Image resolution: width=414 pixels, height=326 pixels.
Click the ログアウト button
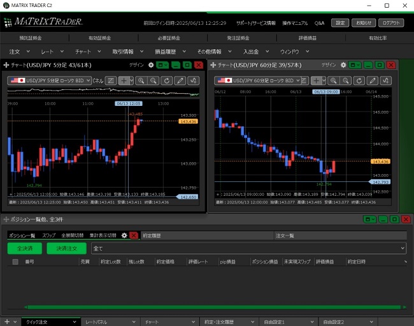tap(391, 23)
